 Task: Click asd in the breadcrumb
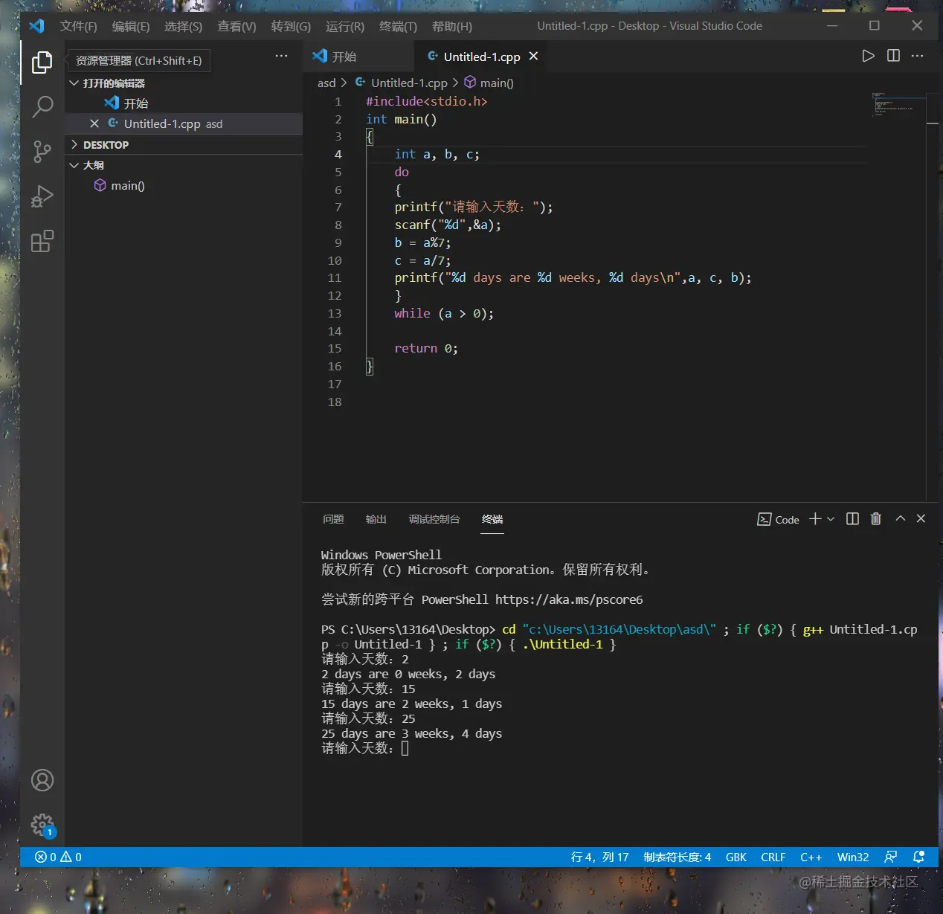[x=326, y=83]
